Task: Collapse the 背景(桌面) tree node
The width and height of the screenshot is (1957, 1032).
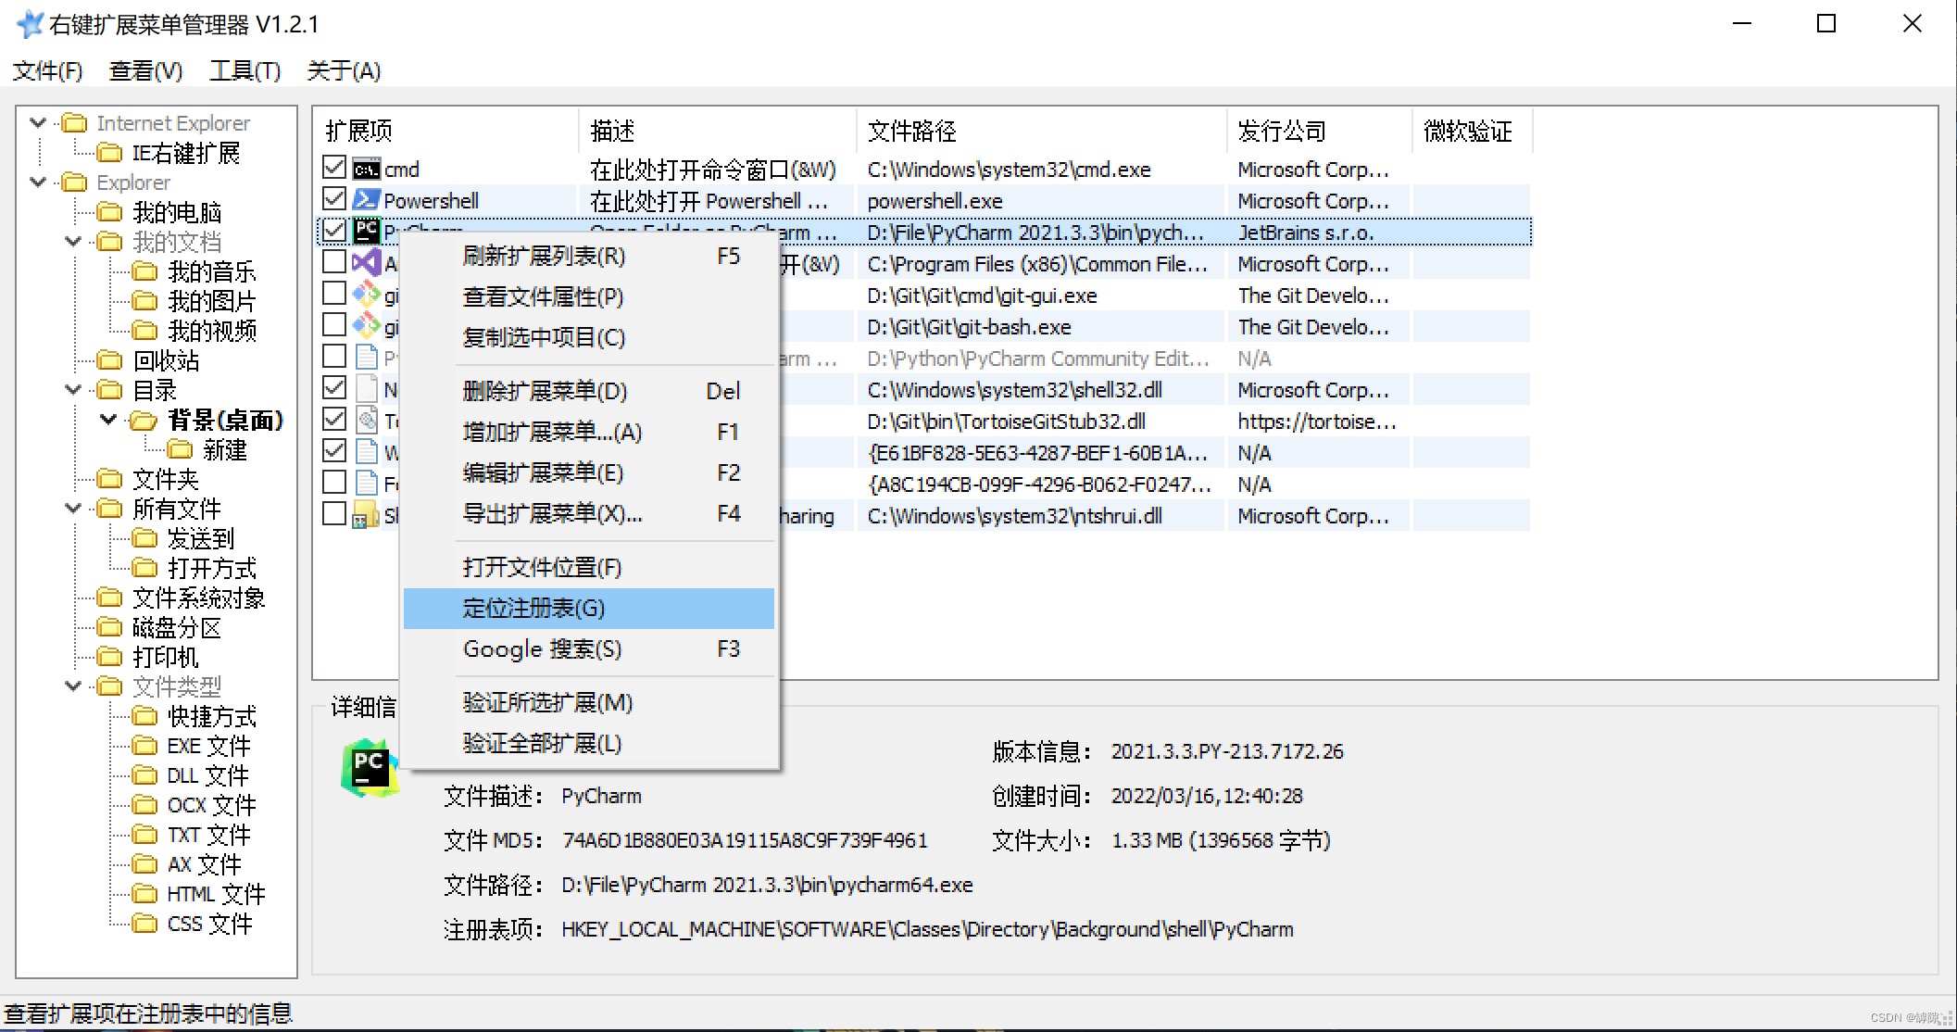Action: coord(108,420)
